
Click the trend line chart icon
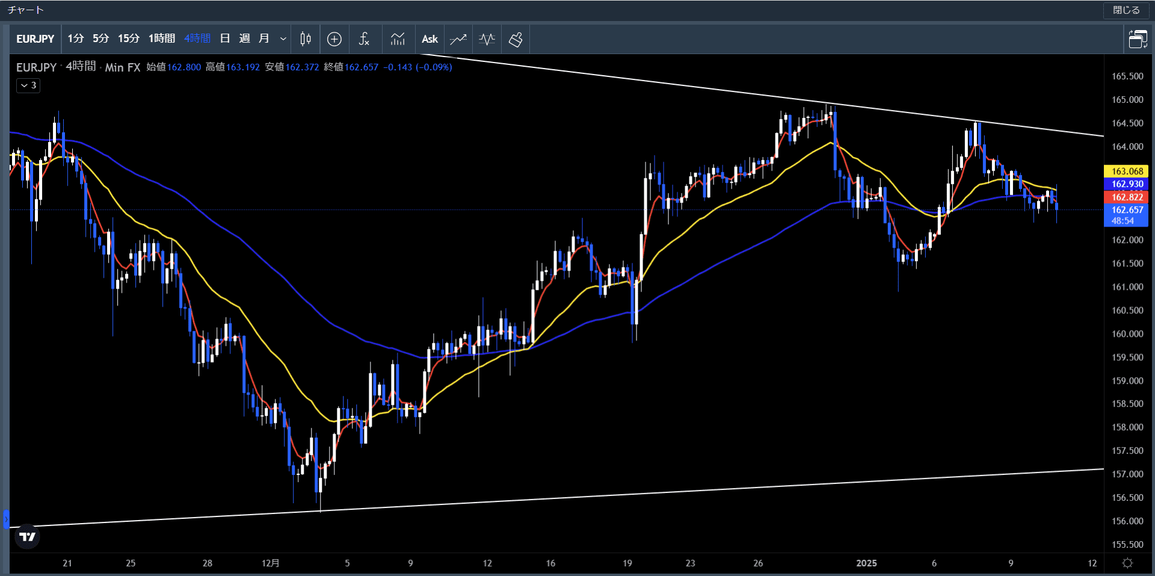pos(458,39)
